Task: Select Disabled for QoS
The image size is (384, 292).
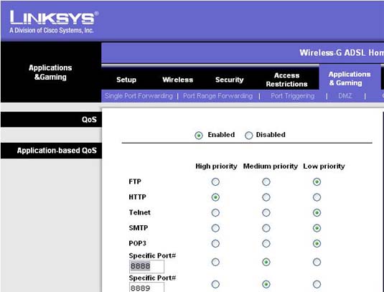Action: (248, 135)
